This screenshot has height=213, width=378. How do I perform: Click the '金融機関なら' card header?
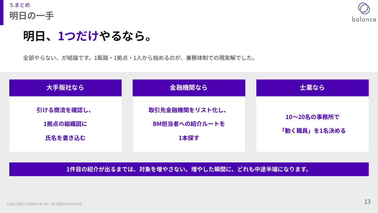[189, 88]
